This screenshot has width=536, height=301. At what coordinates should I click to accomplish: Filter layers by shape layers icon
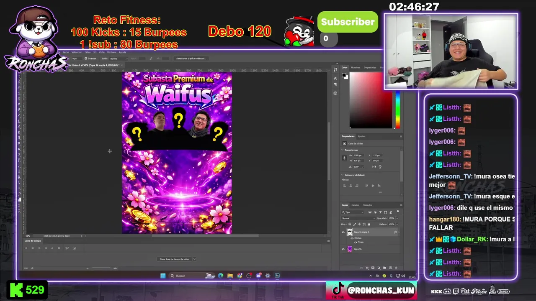[386, 212]
